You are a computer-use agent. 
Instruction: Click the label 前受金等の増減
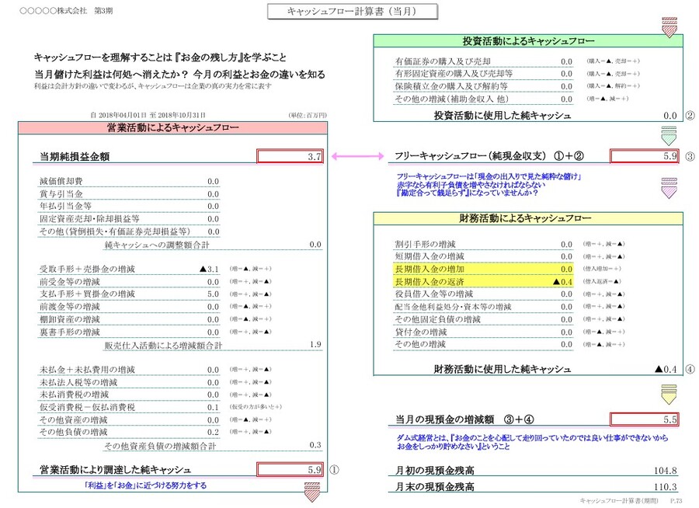[70, 282]
